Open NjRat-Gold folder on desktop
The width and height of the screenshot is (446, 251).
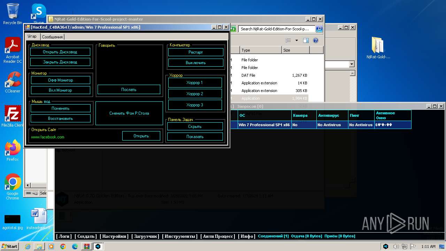[378, 47]
